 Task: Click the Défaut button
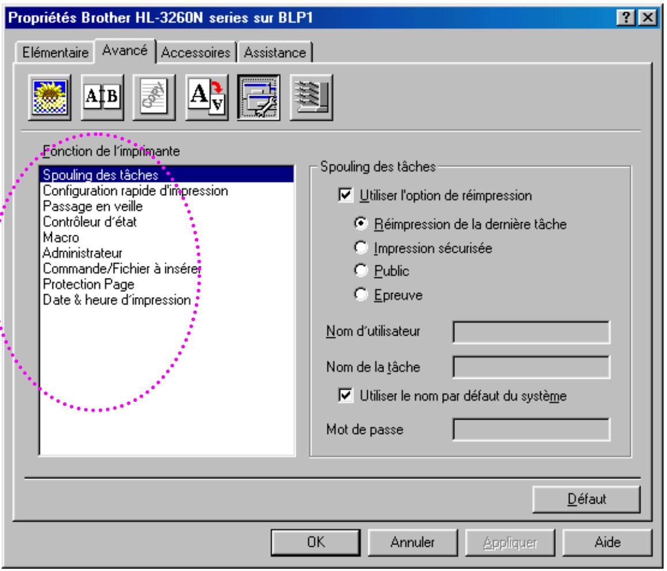pyautogui.click(x=586, y=499)
